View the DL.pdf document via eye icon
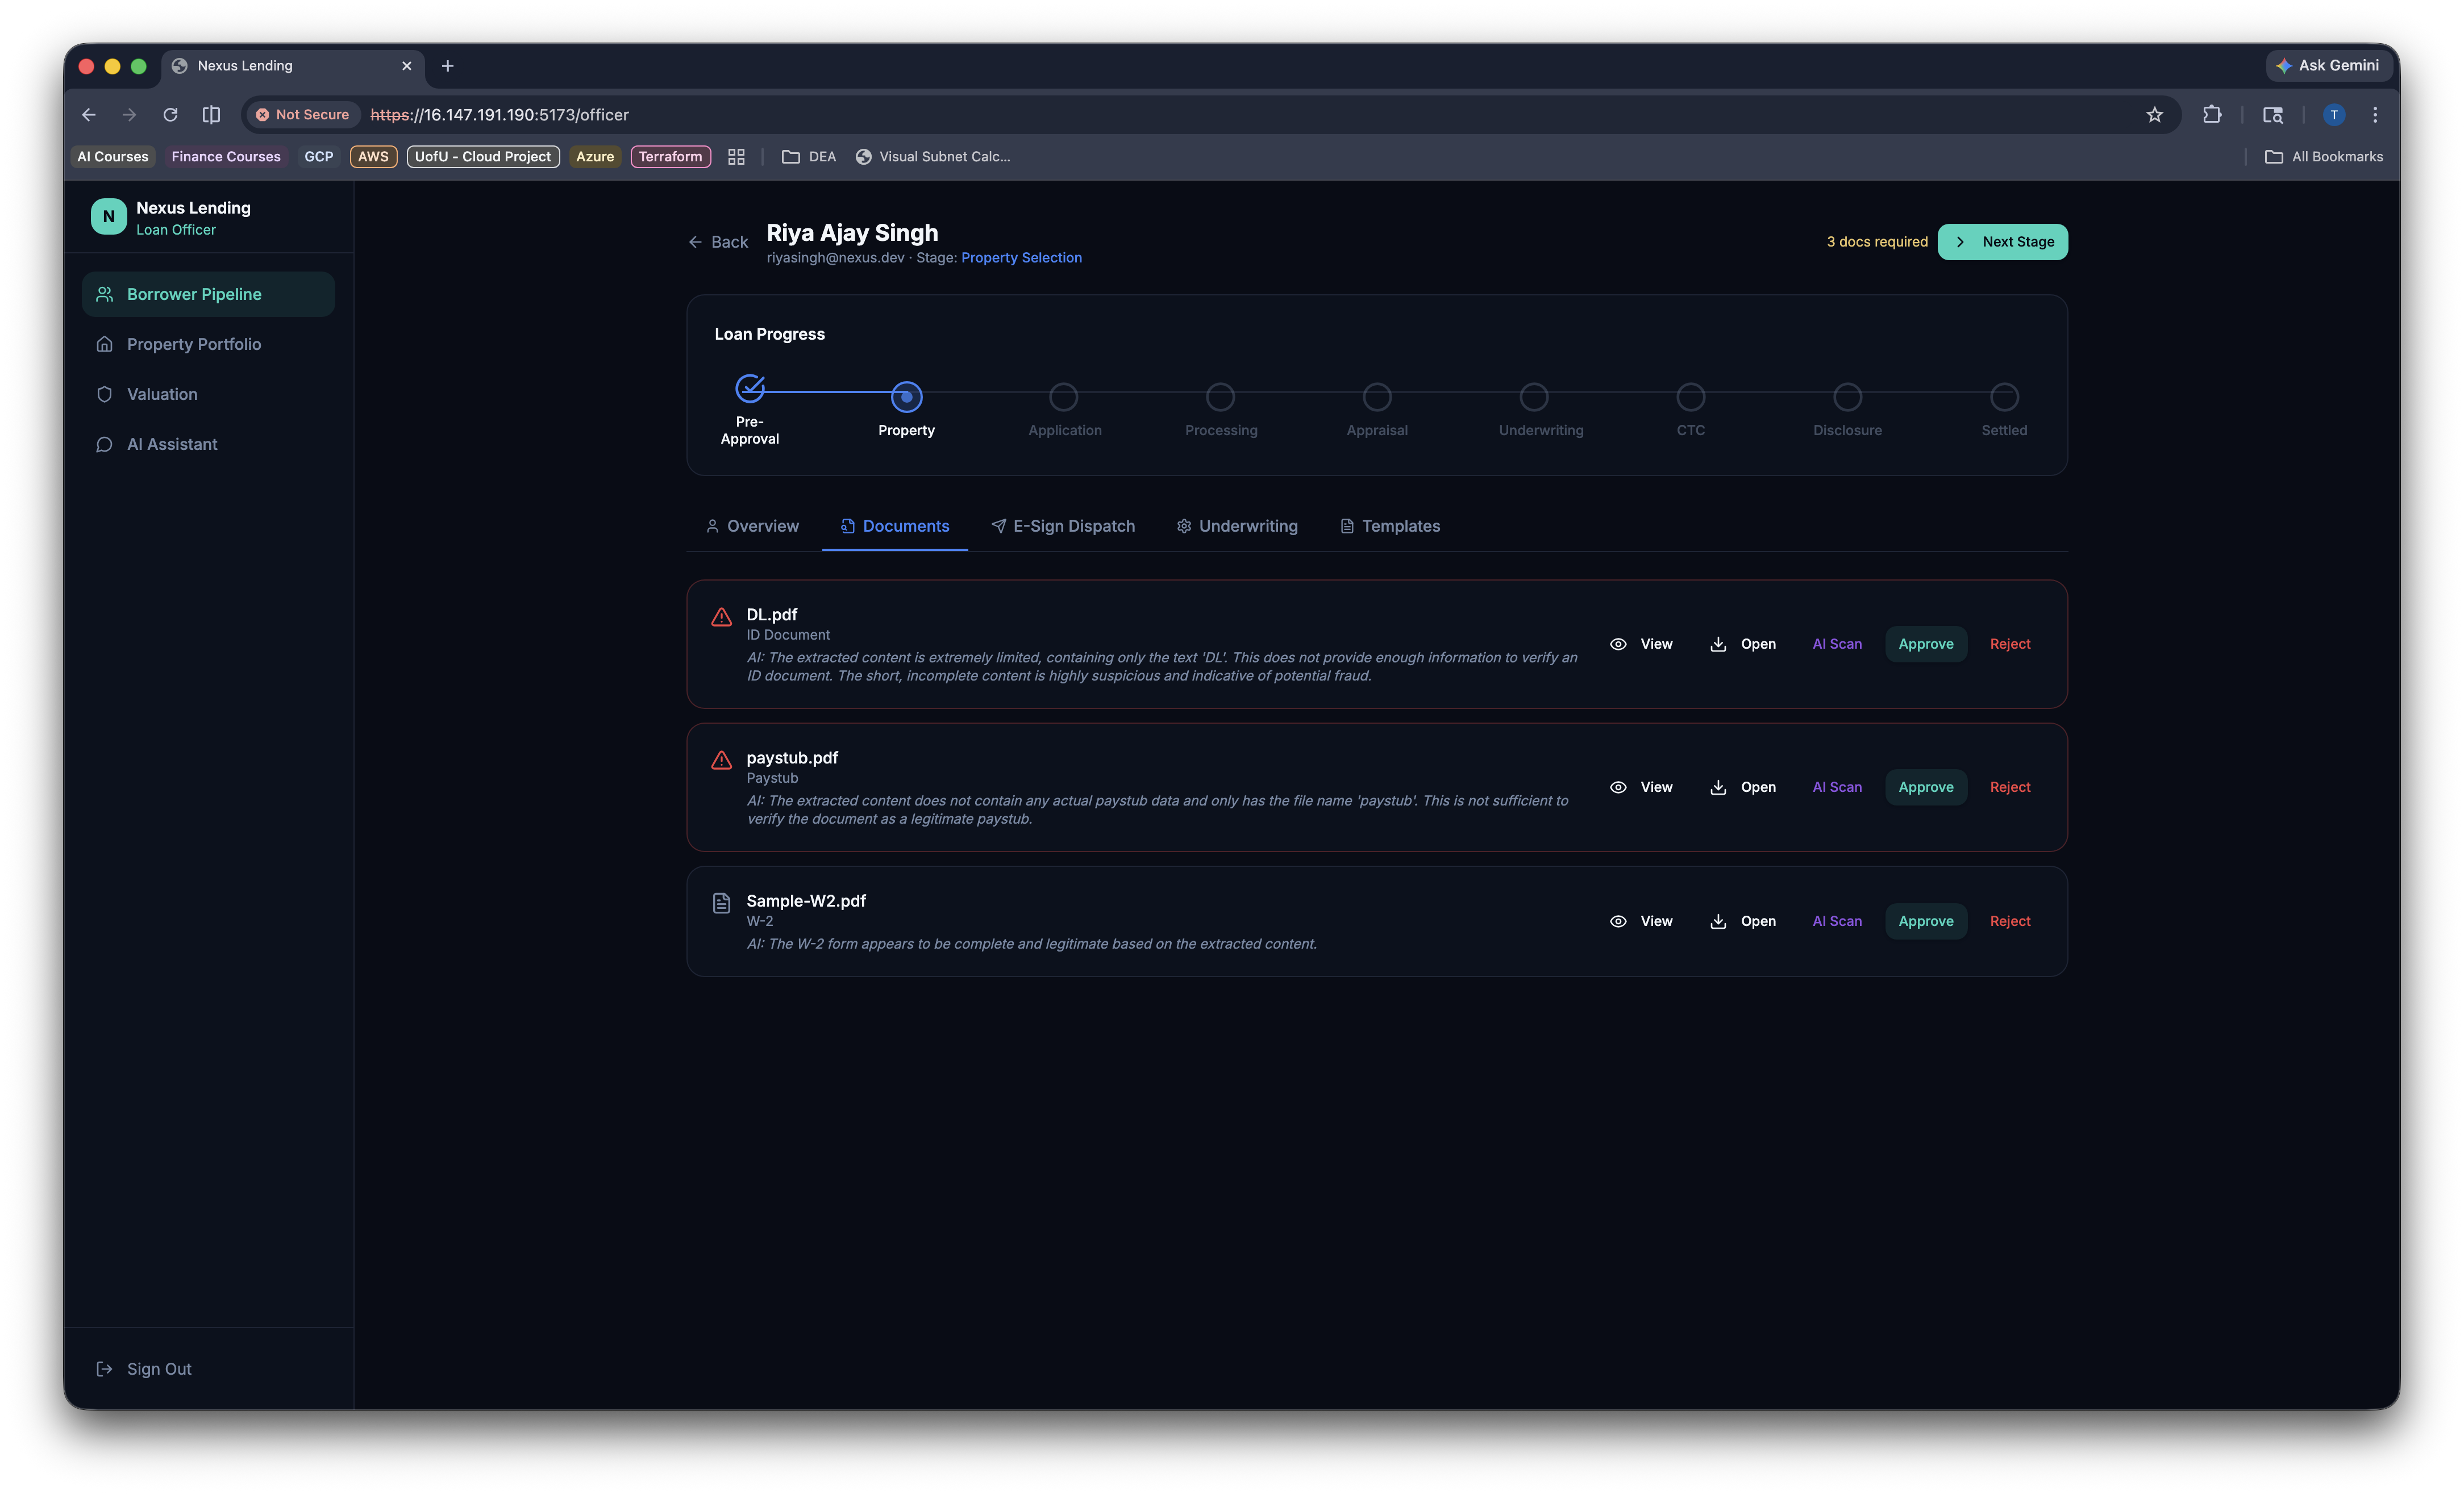Viewport: 2464px width, 1494px height. click(1618, 644)
